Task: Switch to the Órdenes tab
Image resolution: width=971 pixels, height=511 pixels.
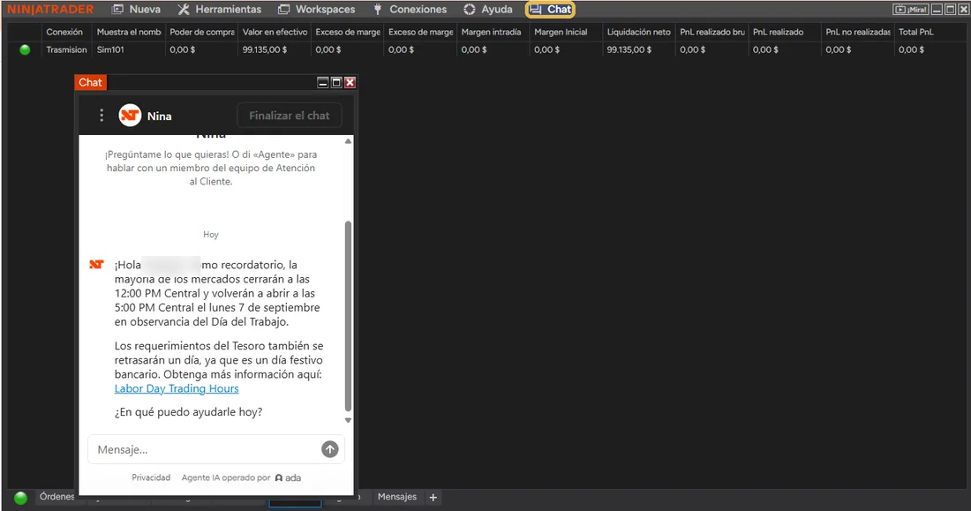Action: click(56, 497)
